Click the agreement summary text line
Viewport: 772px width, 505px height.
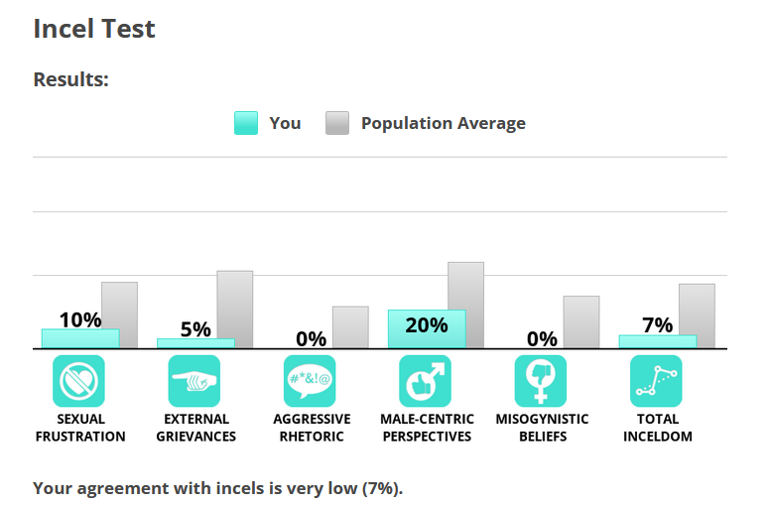[x=218, y=488]
